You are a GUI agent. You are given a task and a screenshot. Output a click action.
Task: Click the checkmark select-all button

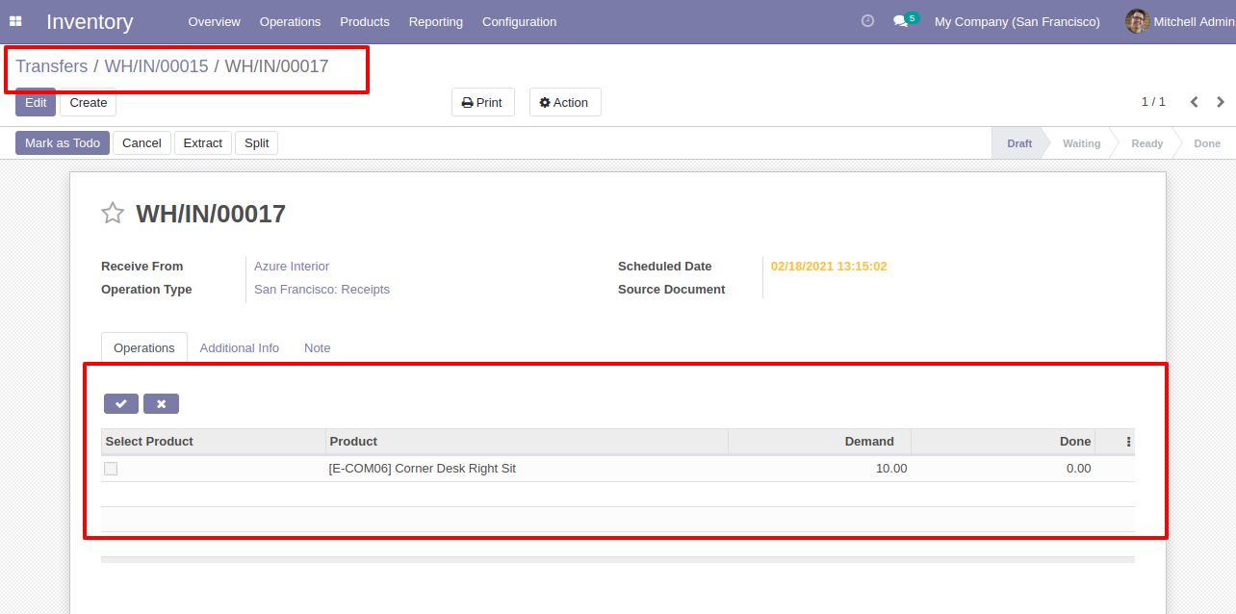[121, 404]
